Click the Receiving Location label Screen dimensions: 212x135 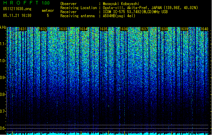click(79, 8)
